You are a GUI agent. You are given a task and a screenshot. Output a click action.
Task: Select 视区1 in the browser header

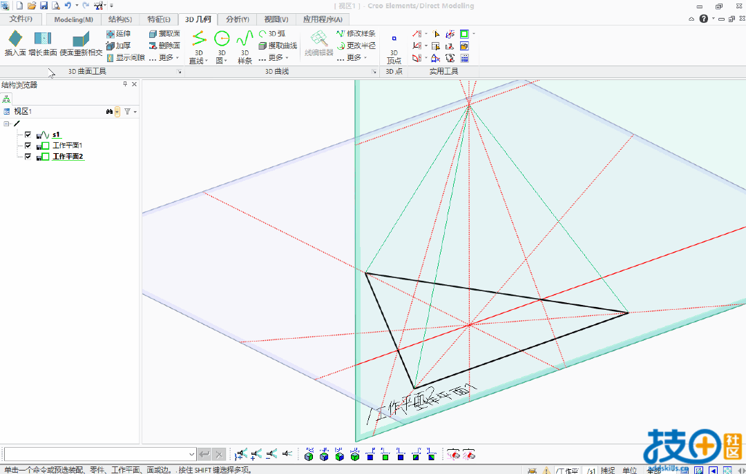click(x=22, y=111)
